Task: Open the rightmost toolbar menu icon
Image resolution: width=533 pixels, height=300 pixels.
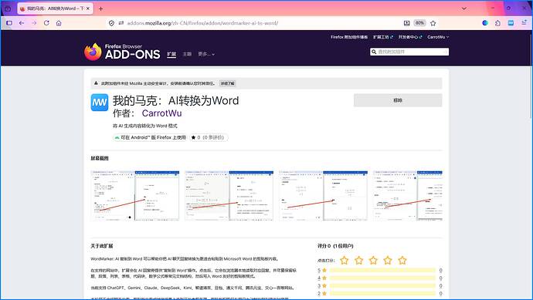Action: (x=524, y=23)
